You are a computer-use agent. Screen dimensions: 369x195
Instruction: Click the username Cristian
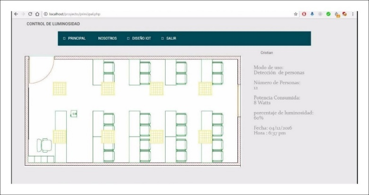point(266,53)
